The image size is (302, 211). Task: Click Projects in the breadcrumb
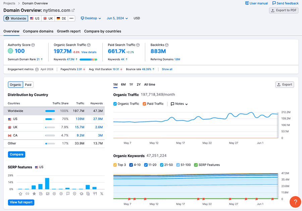9,3
